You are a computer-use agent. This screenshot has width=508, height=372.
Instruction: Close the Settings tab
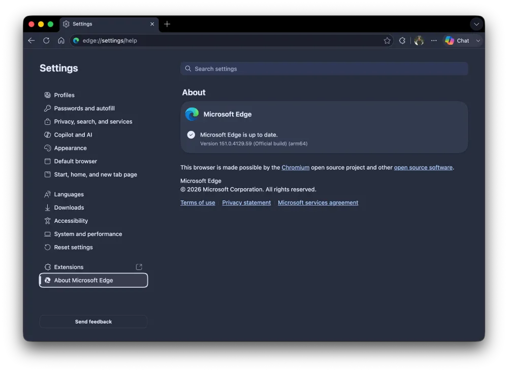(152, 24)
